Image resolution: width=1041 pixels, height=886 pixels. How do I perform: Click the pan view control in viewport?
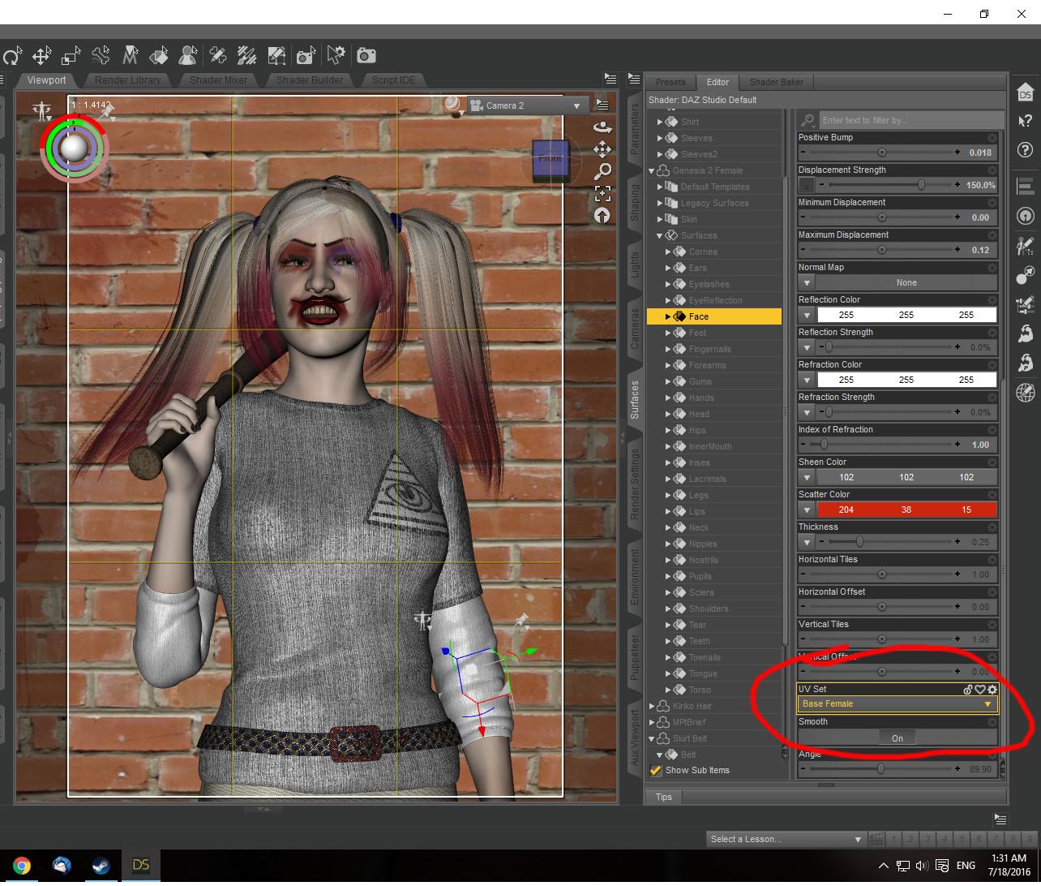pyautogui.click(x=602, y=149)
